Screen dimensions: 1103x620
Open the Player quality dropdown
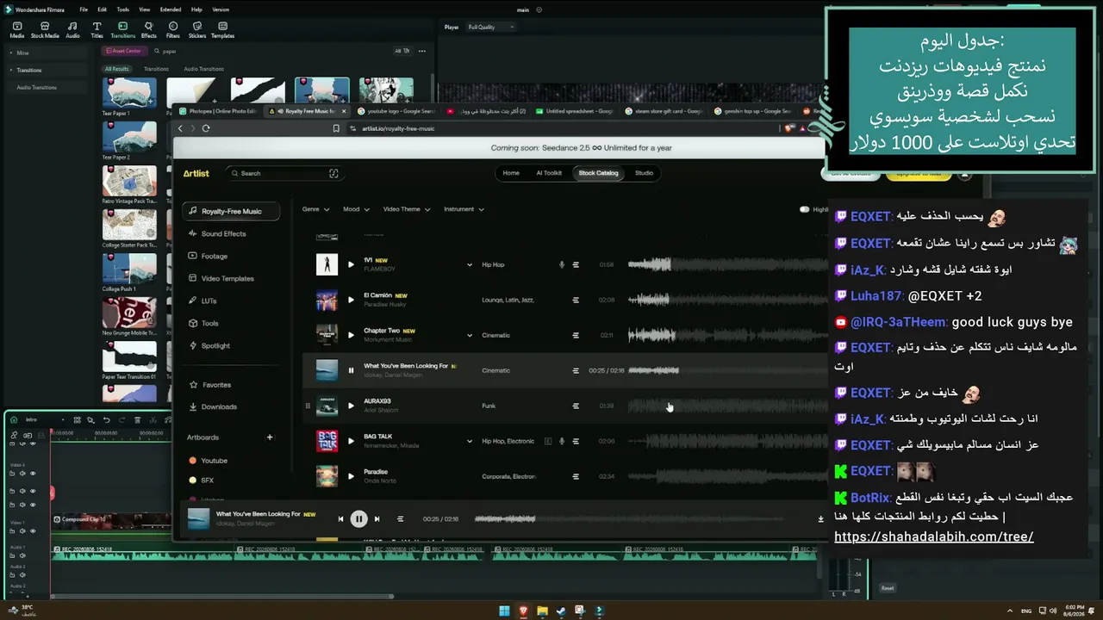[490, 27]
